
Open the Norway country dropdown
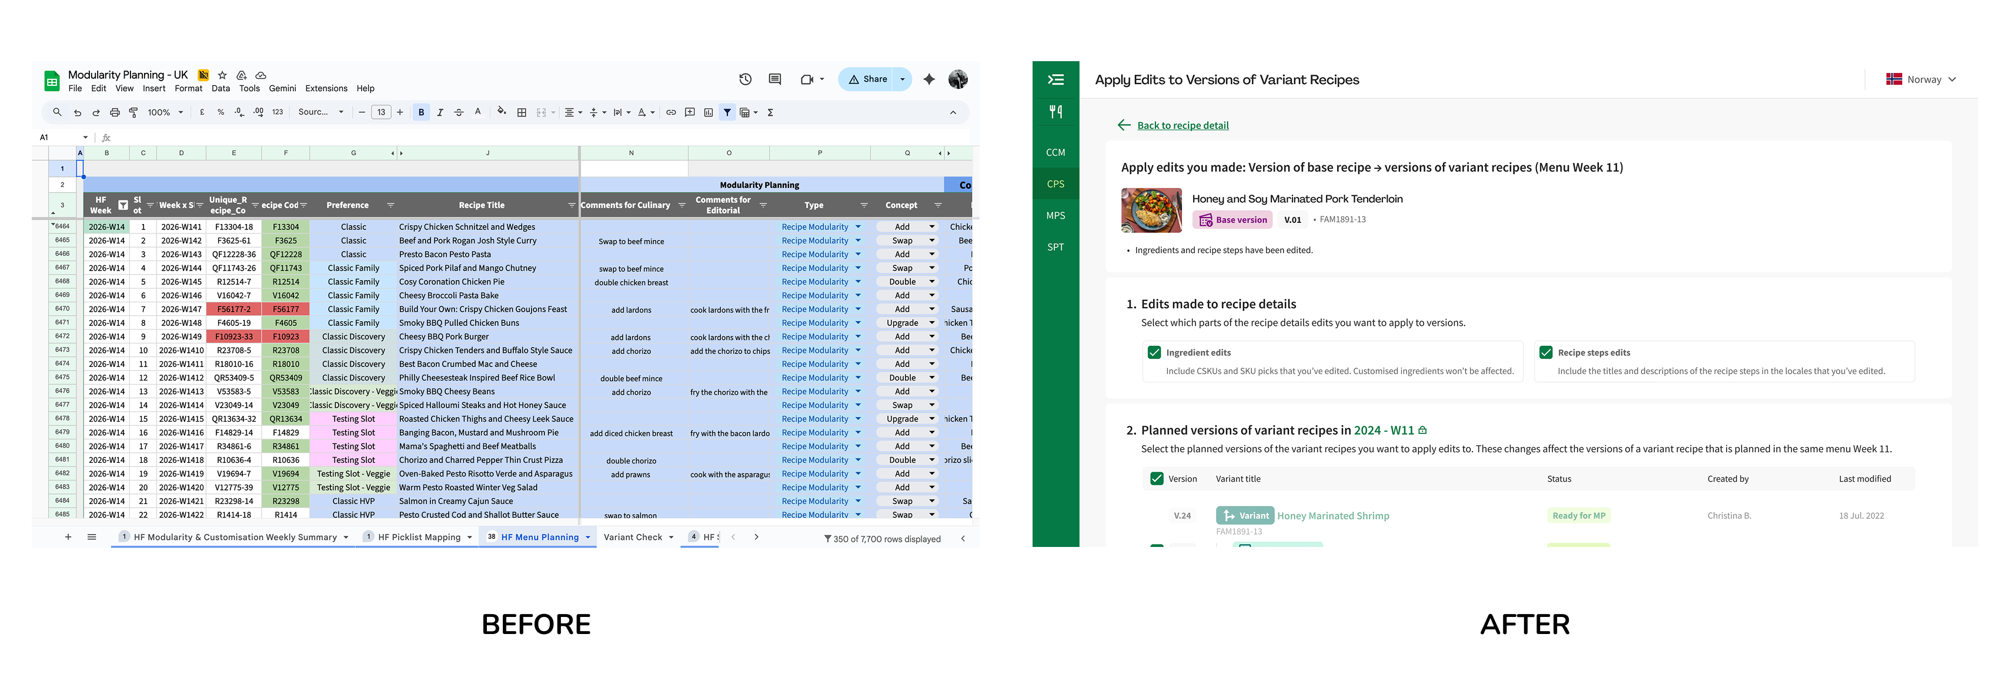click(x=1925, y=79)
